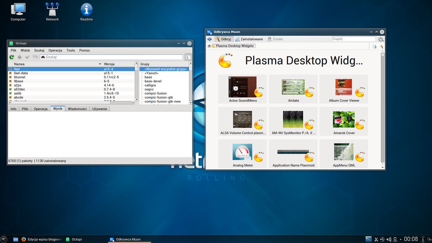Open the Pomoc menu in Octopi
This screenshot has width=432, height=243.
click(x=85, y=50)
